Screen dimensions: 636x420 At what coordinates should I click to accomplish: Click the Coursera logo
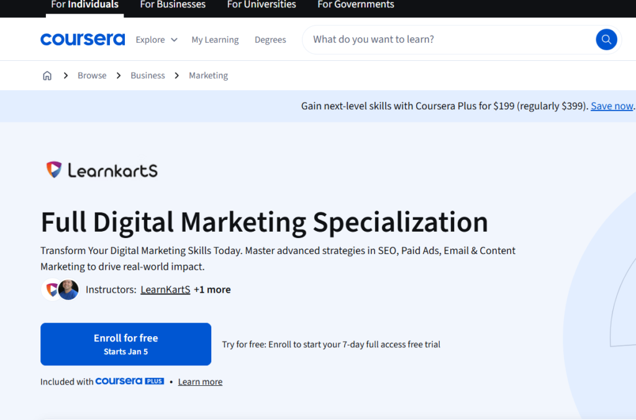click(x=82, y=39)
